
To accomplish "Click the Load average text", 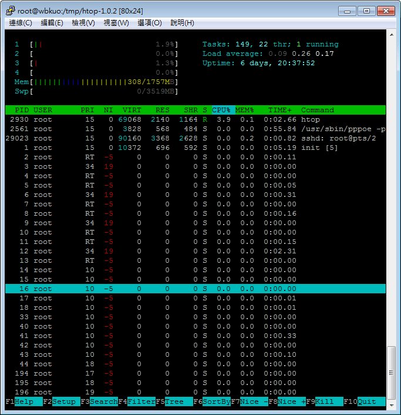I will pyautogui.click(x=268, y=53).
